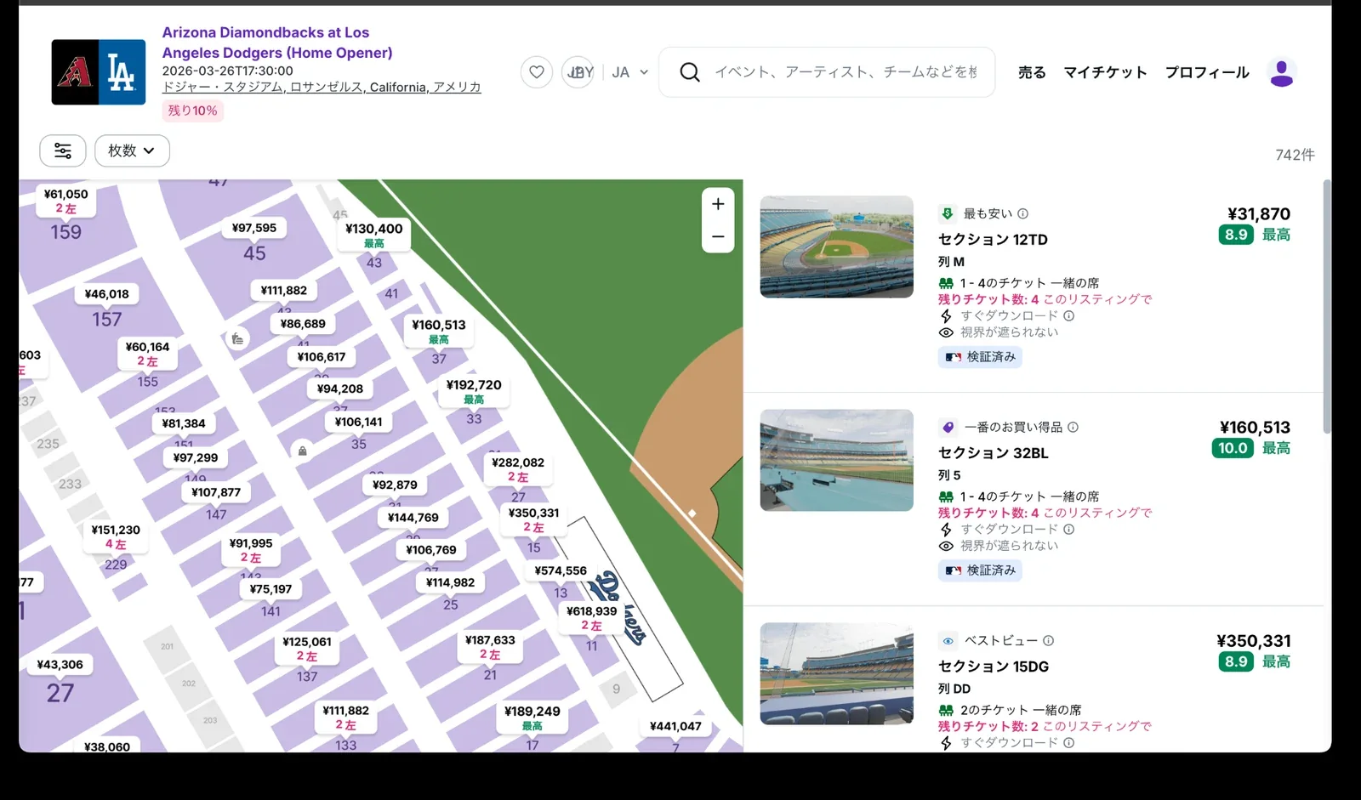Open the filter settings icon button

(x=63, y=150)
